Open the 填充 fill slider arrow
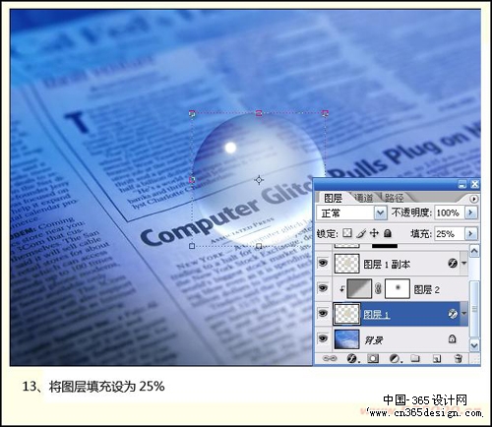The width and height of the screenshot is (492, 427). [x=470, y=233]
